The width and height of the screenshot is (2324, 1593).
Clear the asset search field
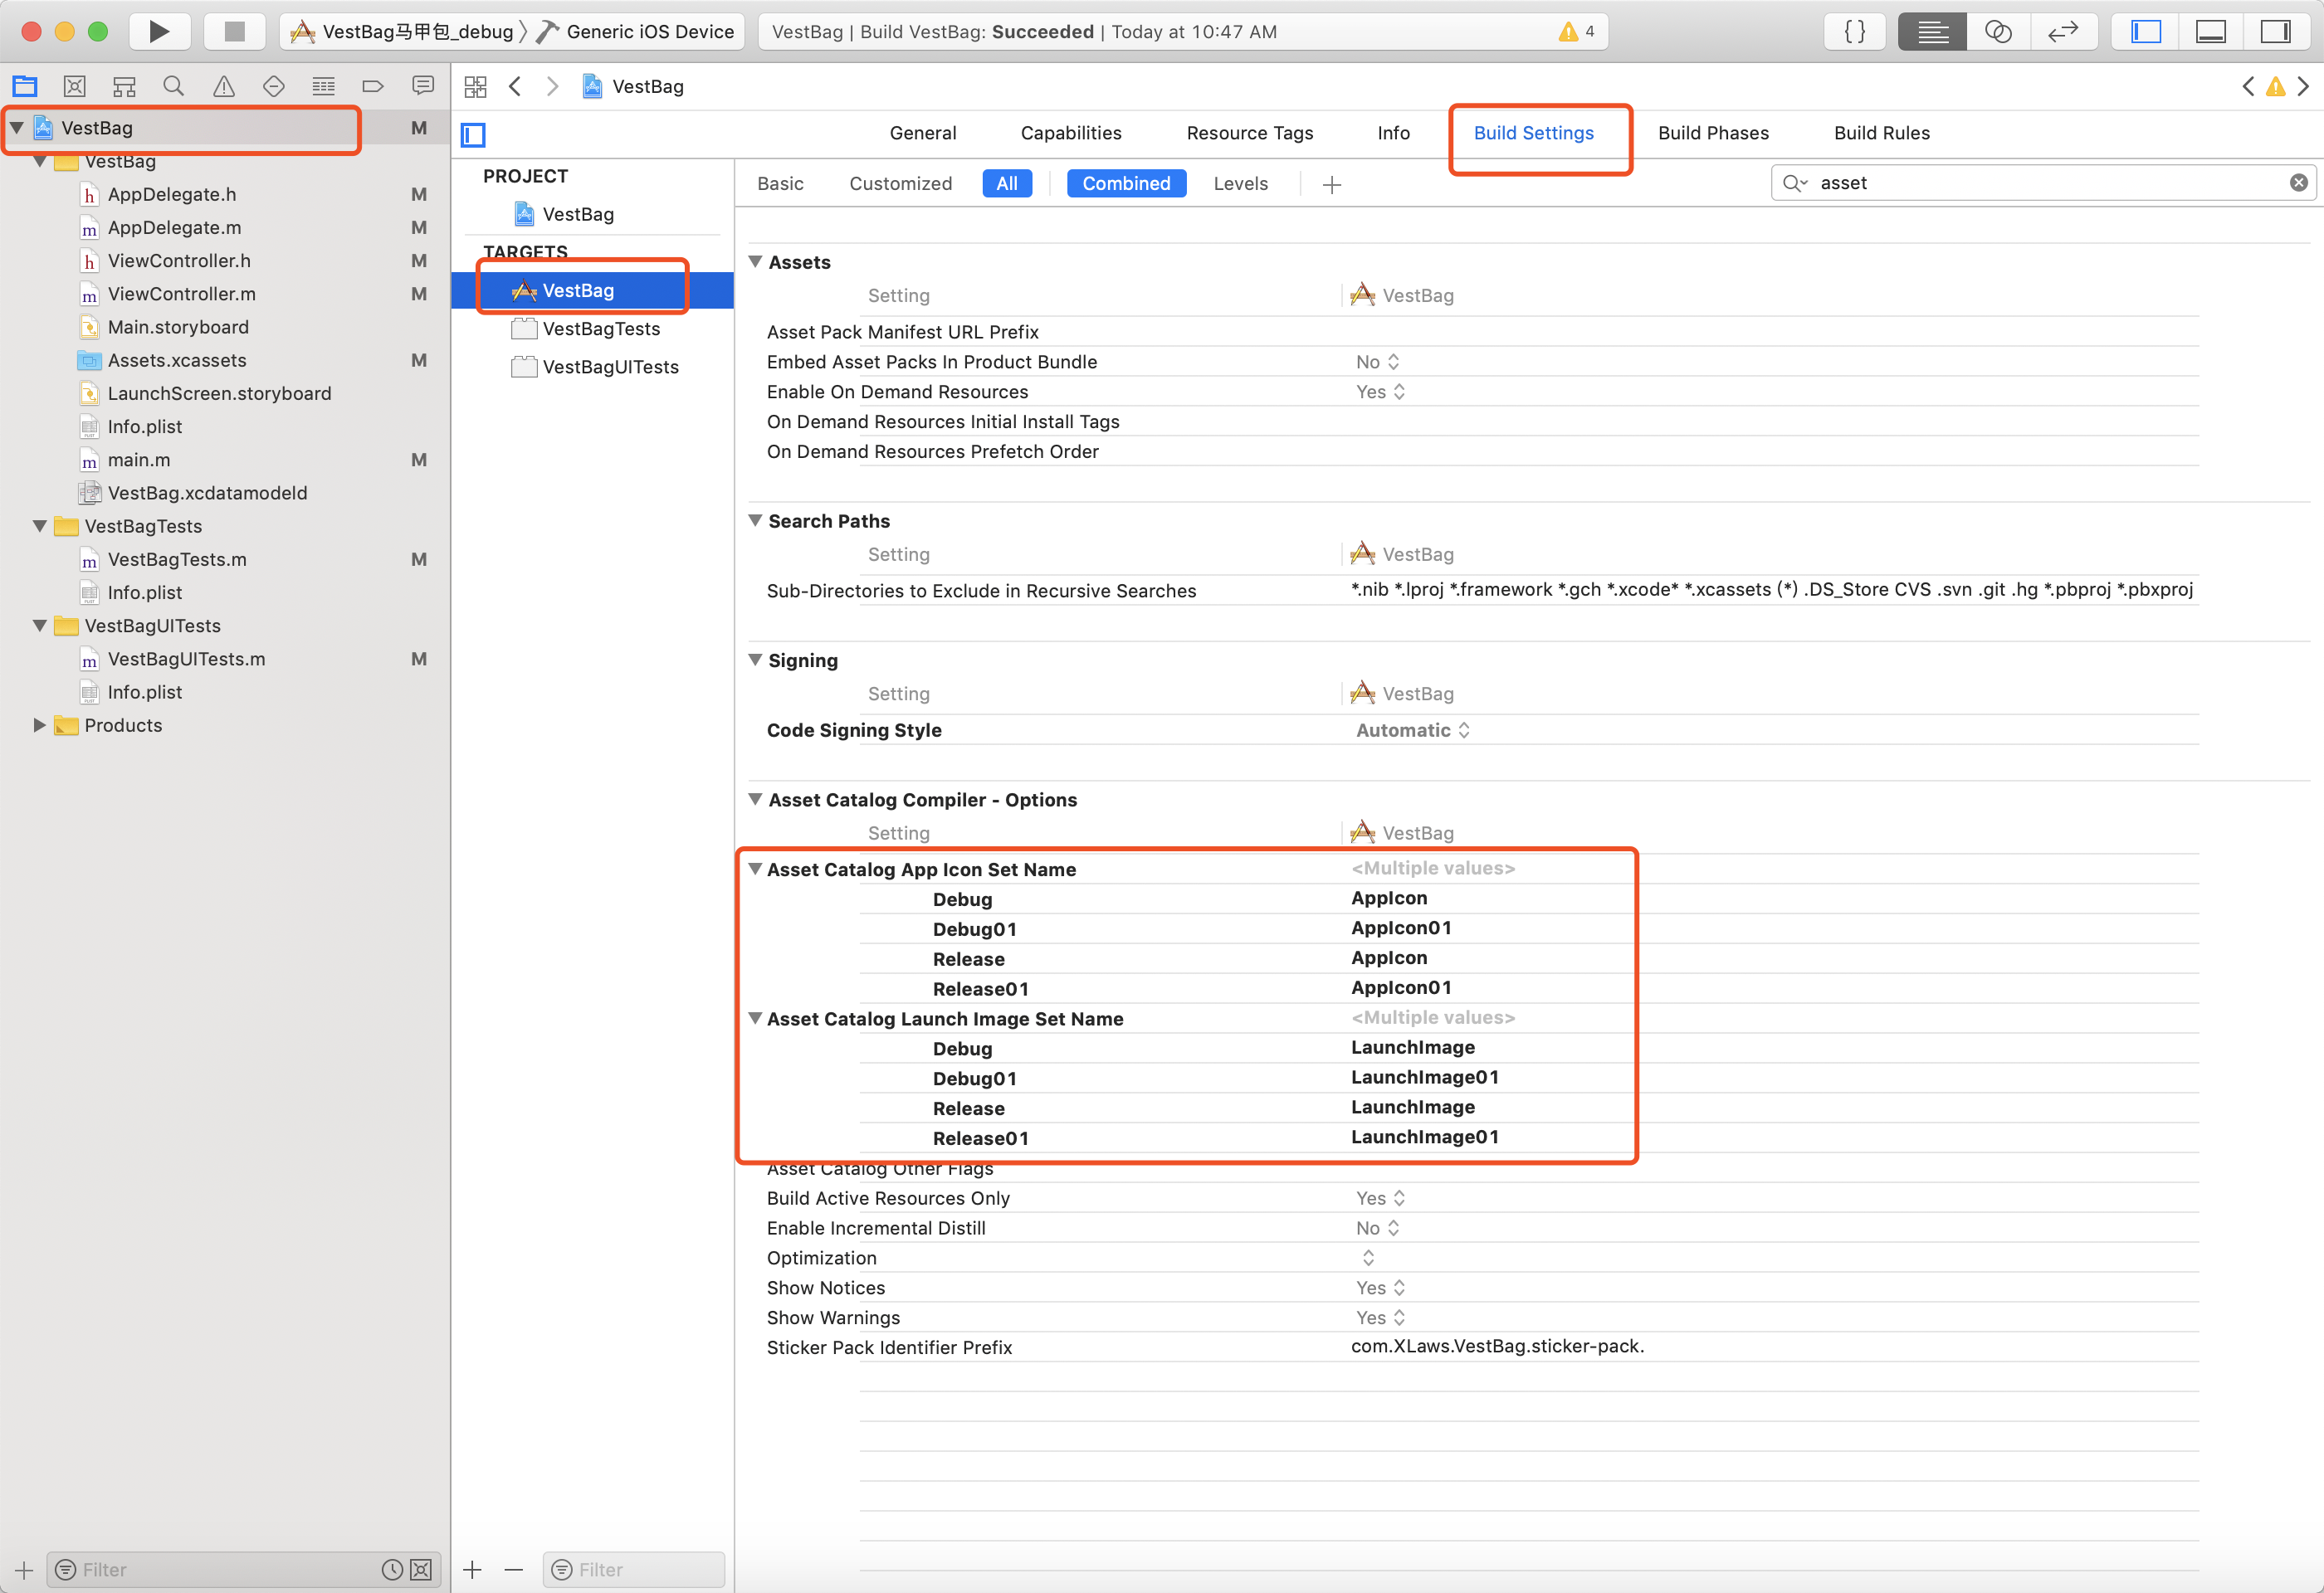pos(2298,183)
